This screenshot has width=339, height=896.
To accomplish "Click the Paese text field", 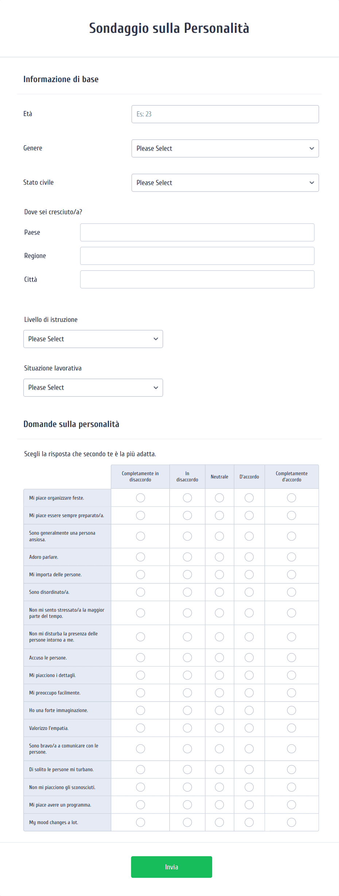I will [x=197, y=232].
